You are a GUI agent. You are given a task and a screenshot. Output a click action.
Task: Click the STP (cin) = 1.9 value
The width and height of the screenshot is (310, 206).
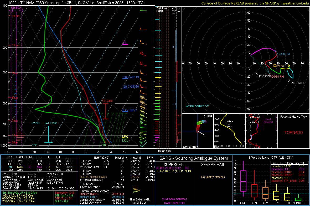coord(64,195)
